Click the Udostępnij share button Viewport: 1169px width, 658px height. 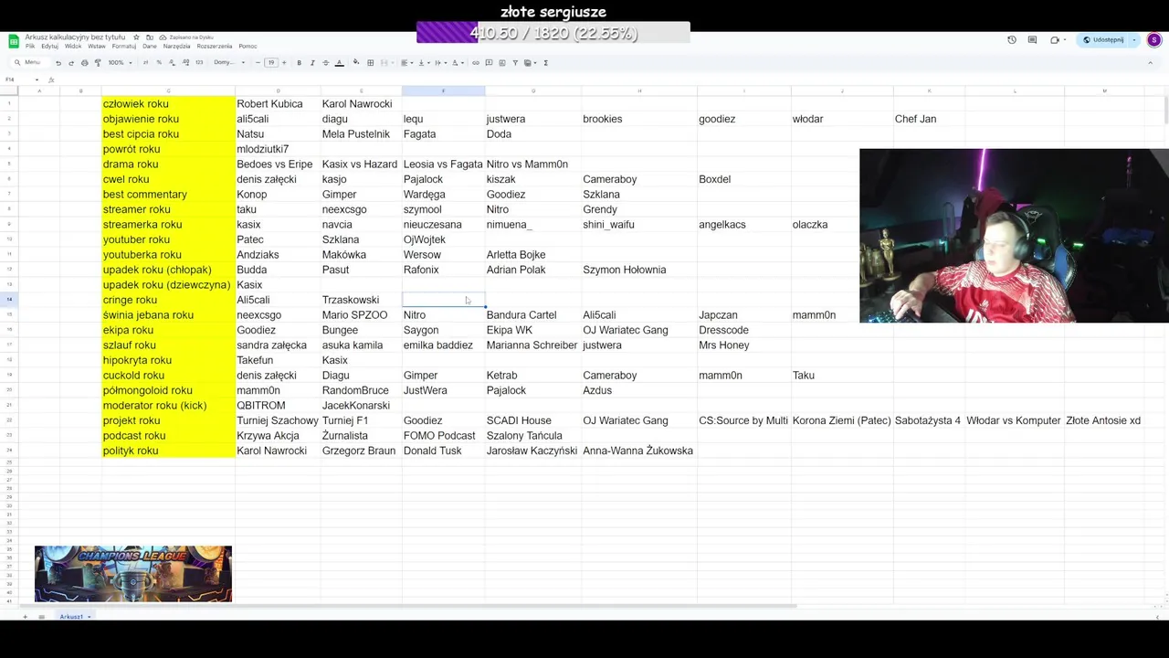[x=1103, y=40]
